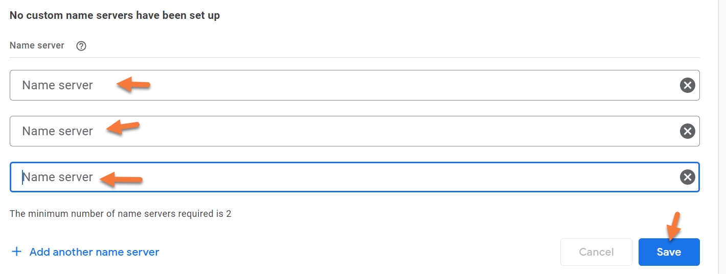Click the plus icon to add a server
This screenshot has width=726, height=274.
[x=17, y=252]
